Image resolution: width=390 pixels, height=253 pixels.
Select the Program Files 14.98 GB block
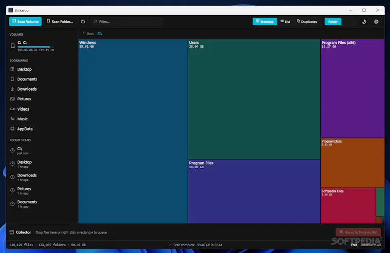[x=254, y=191]
